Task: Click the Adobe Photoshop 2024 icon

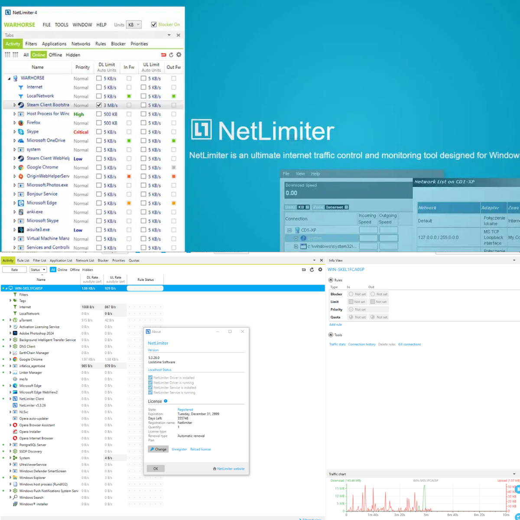Action: point(15,333)
